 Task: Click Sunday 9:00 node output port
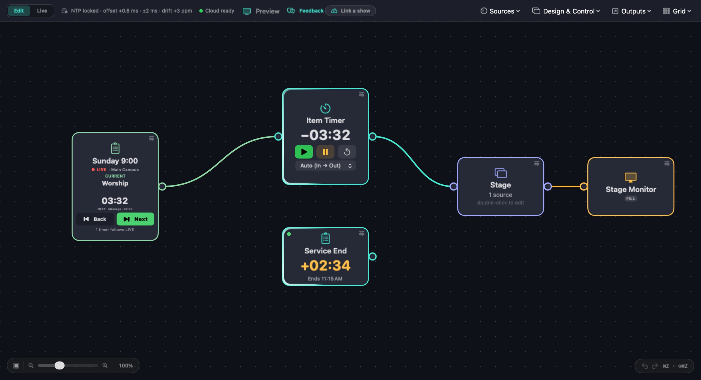pyautogui.click(x=162, y=186)
